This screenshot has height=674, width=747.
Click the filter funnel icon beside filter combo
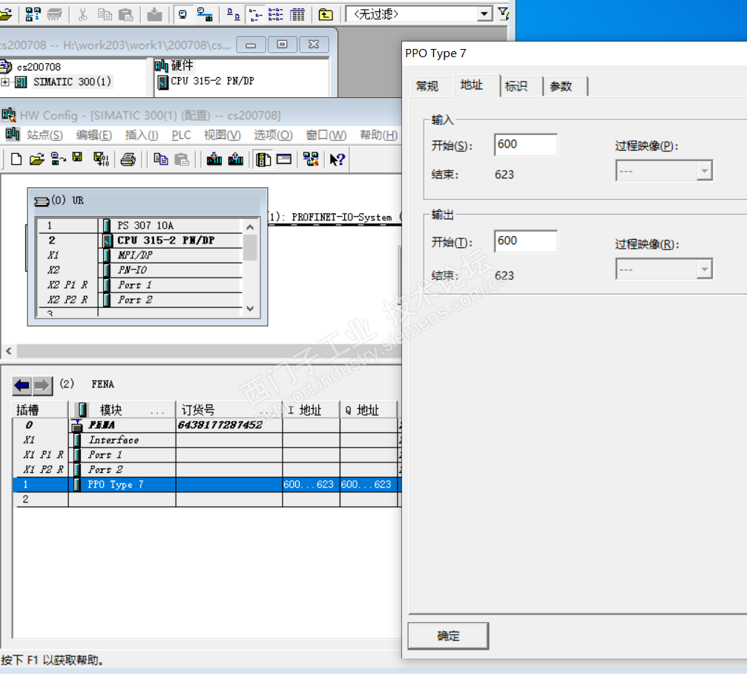click(503, 13)
